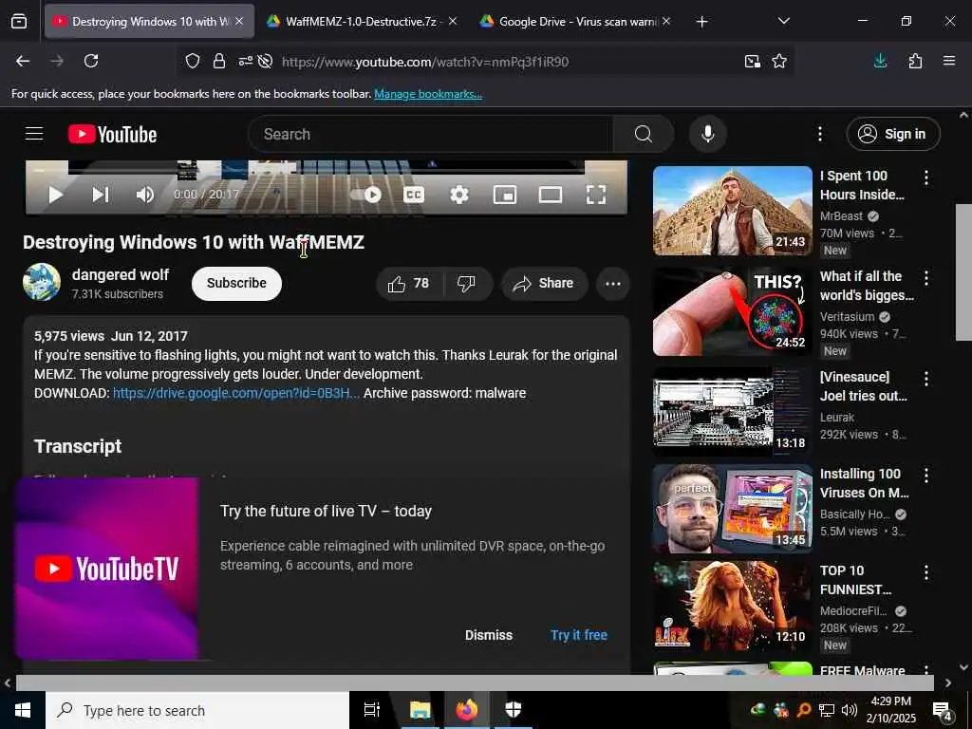Dismiss the YouTube TV promotion

(x=489, y=635)
